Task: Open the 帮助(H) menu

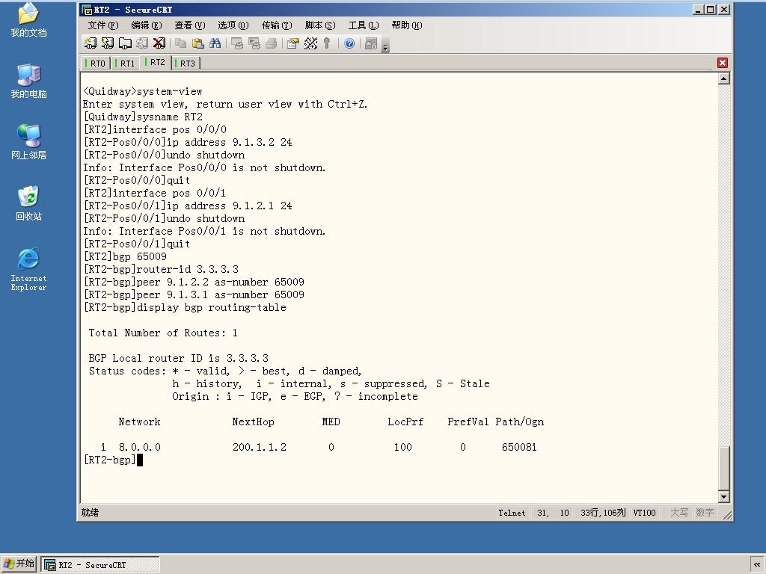Action: coord(407,25)
